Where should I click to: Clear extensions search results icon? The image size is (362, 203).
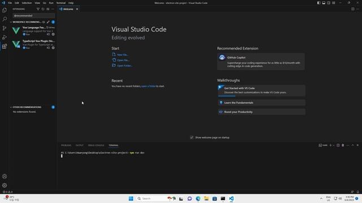48,9
